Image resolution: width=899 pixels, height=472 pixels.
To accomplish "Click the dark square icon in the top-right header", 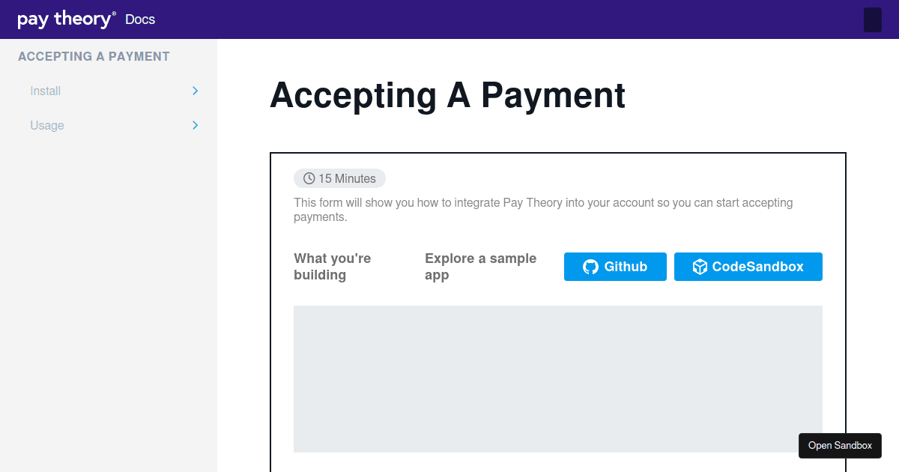I will tap(872, 19).
